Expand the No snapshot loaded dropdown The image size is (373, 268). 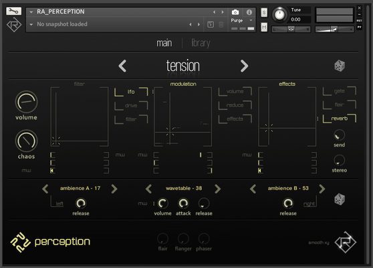point(31,24)
